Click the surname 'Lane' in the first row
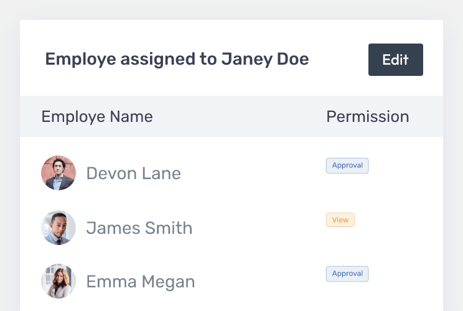Viewport: 463px width, 311px height. pyautogui.click(x=161, y=173)
